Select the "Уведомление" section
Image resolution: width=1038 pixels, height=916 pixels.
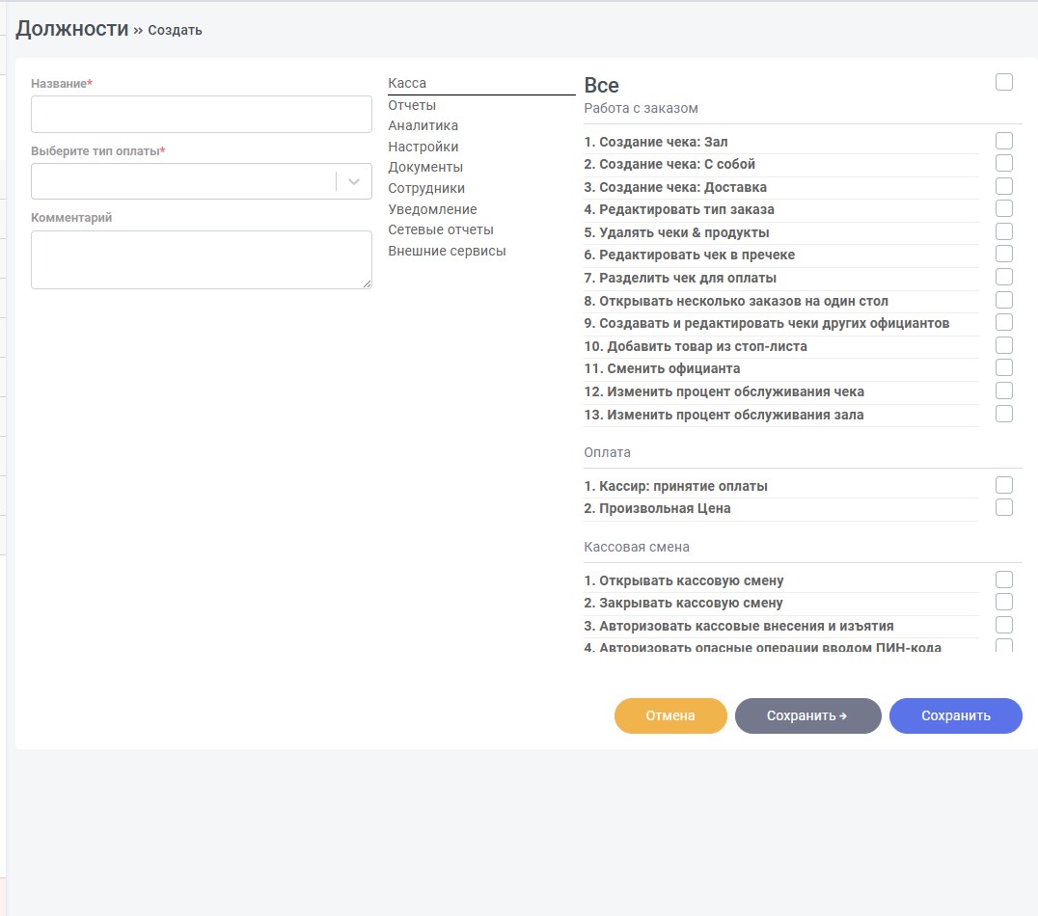[x=432, y=210]
